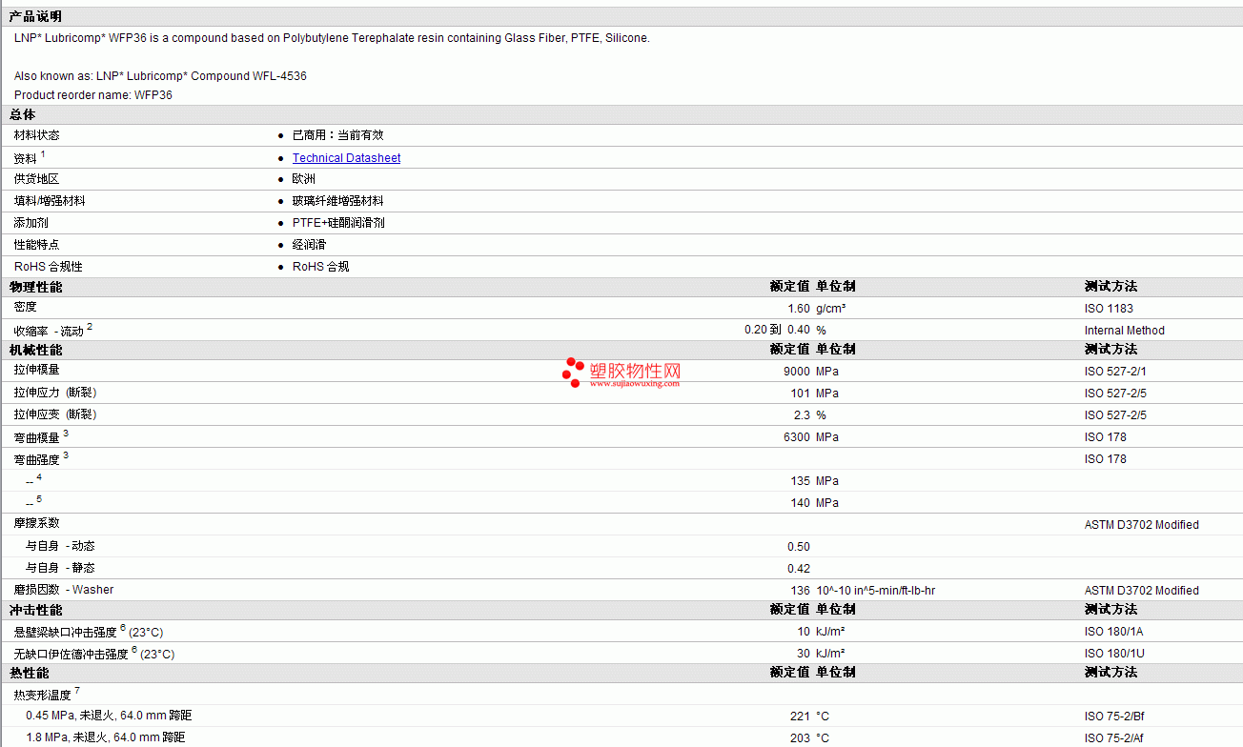Image resolution: width=1243 pixels, height=747 pixels.
Task: Select the ISO 75-2/Af method
Action: click(x=1116, y=738)
